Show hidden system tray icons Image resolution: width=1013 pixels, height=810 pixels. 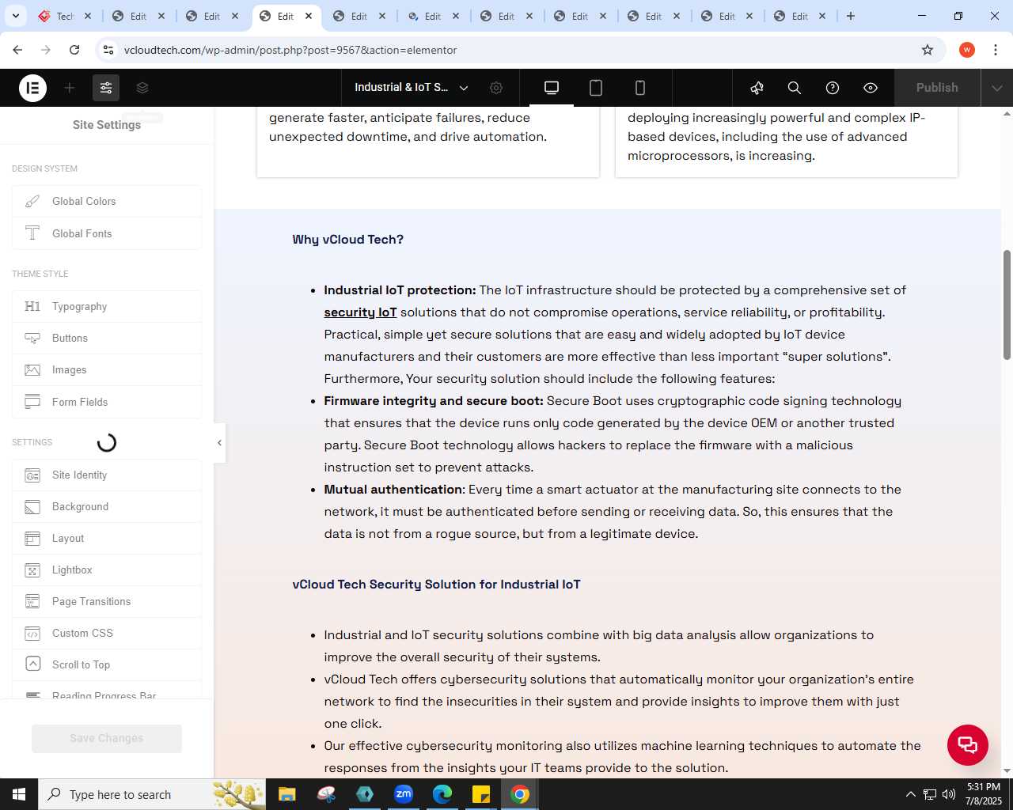click(910, 794)
